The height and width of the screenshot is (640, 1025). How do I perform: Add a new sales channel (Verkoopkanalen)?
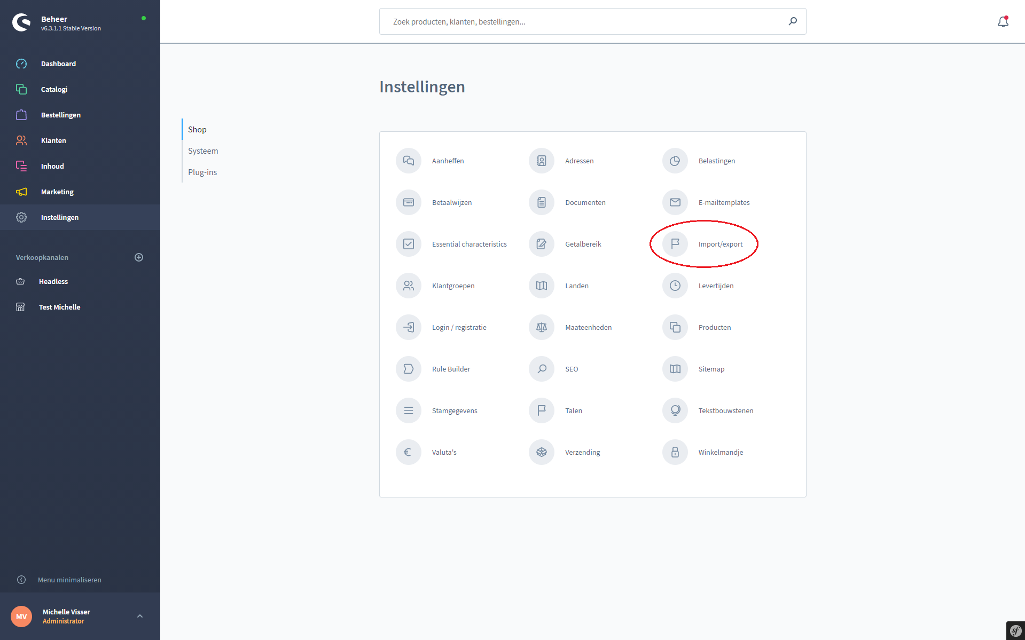[x=139, y=257]
